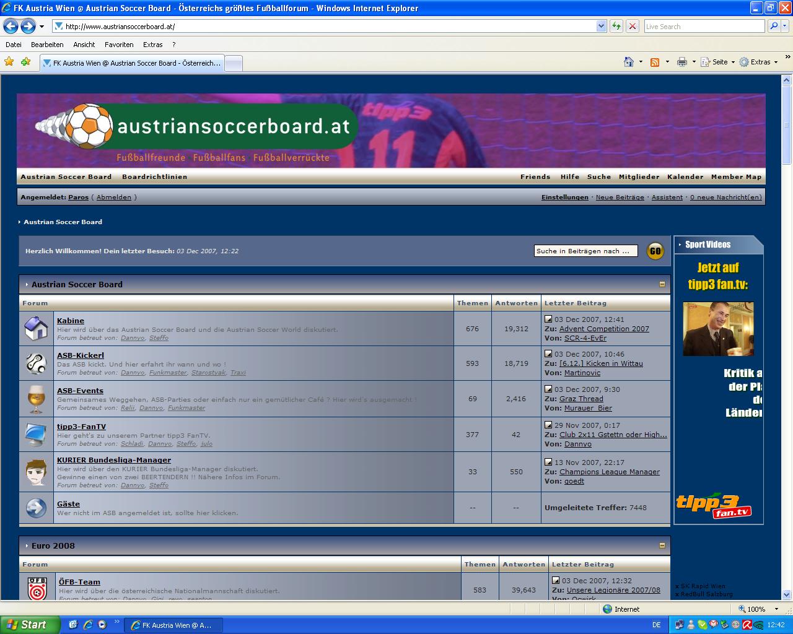
Task: Select the FK Austria Wien browser tab
Action: 132,63
